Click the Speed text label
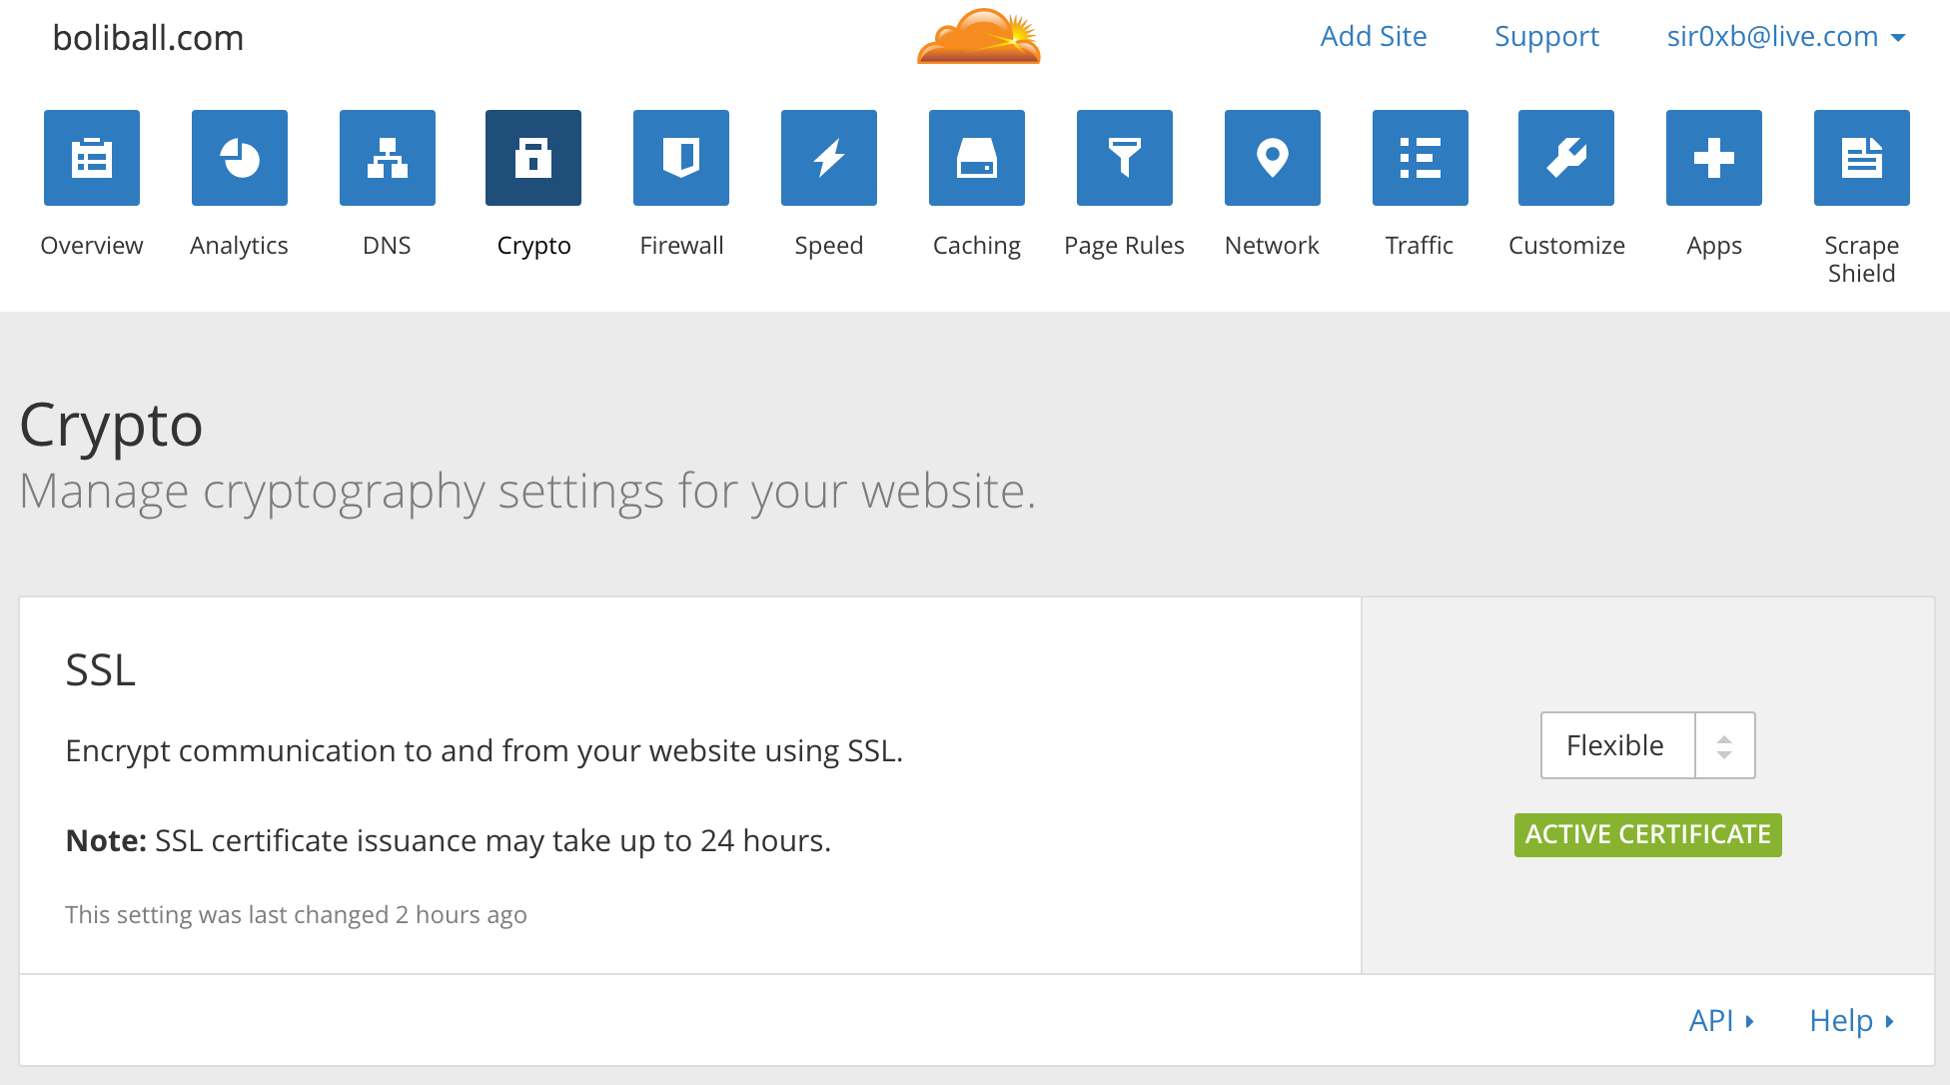 click(x=829, y=246)
